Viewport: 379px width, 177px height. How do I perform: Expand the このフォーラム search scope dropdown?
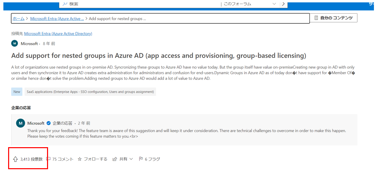coord(274,4)
